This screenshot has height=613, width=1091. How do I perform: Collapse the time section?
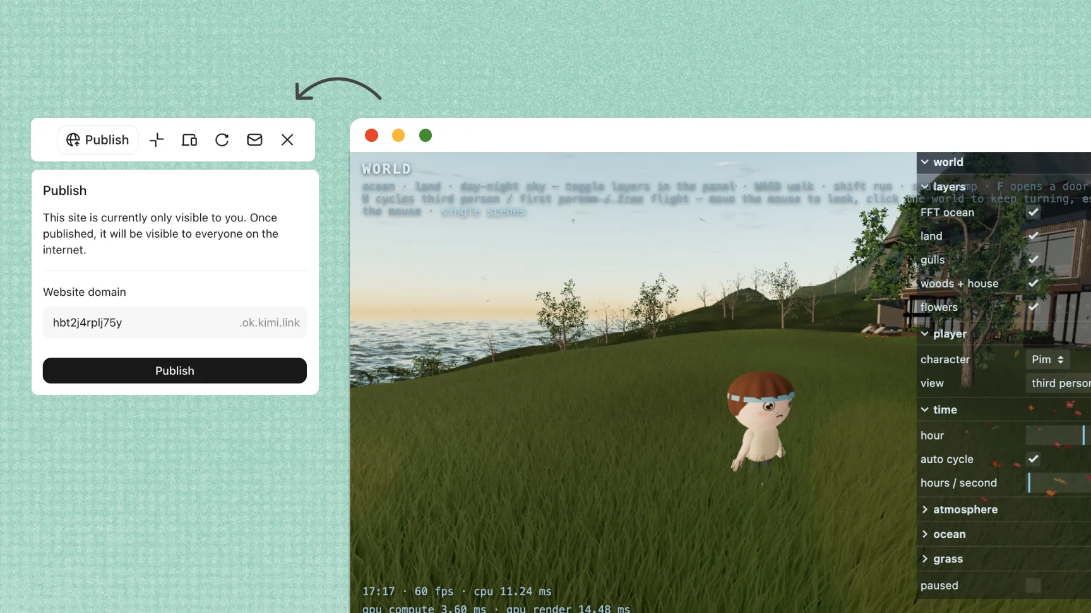tap(1004, 410)
